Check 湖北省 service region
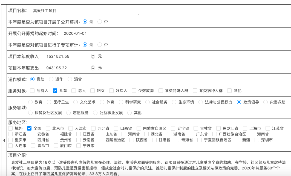 [x=146, y=134]
